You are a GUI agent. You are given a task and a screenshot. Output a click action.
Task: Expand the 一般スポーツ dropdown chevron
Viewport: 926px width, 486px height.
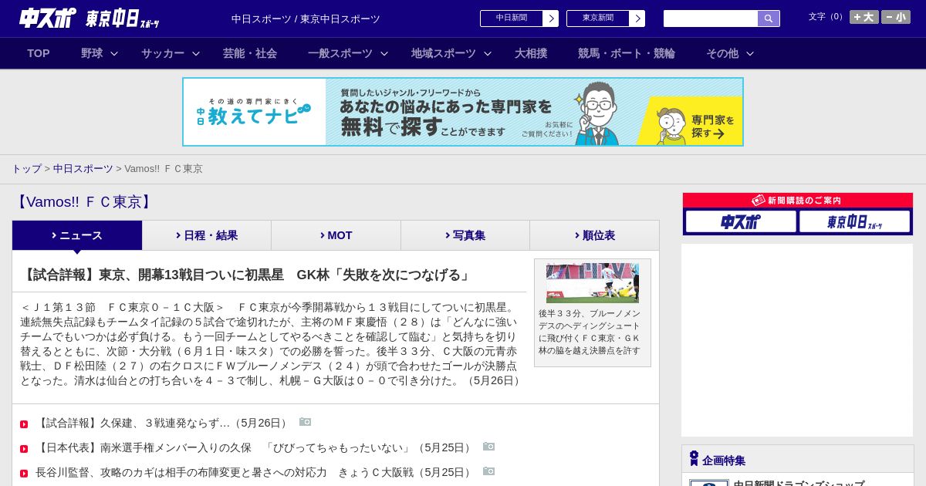tap(384, 53)
